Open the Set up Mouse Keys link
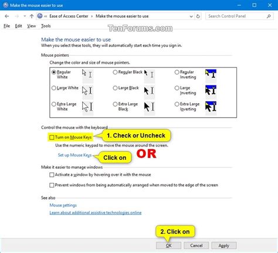This screenshot has height=253, width=278. point(74,155)
